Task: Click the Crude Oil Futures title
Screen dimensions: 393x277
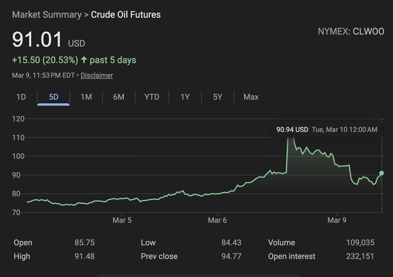Action: [126, 15]
